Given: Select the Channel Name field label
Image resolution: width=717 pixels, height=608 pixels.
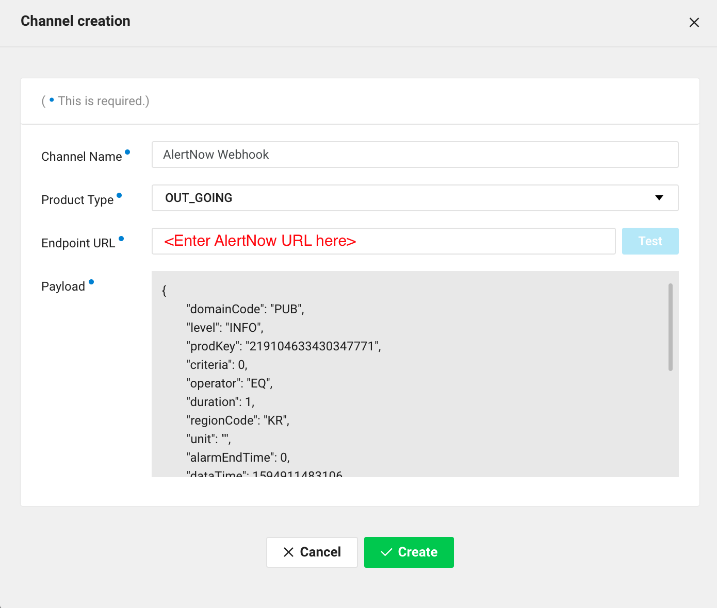Looking at the screenshot, I should click(82, 157).
